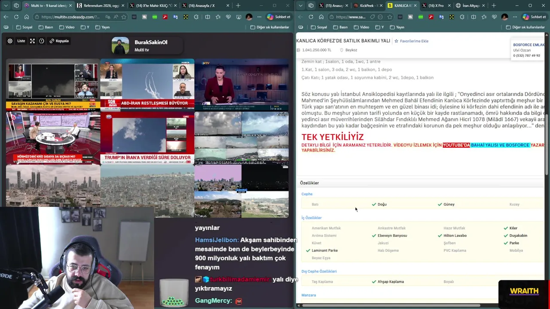Screen dimensions: 550x309
Task: Toggle the Güney facade option
Action: (x=446, y=204)
